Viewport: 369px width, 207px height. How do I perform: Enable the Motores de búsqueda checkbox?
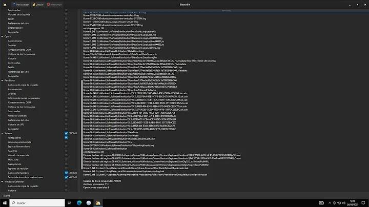click(66, 14)
